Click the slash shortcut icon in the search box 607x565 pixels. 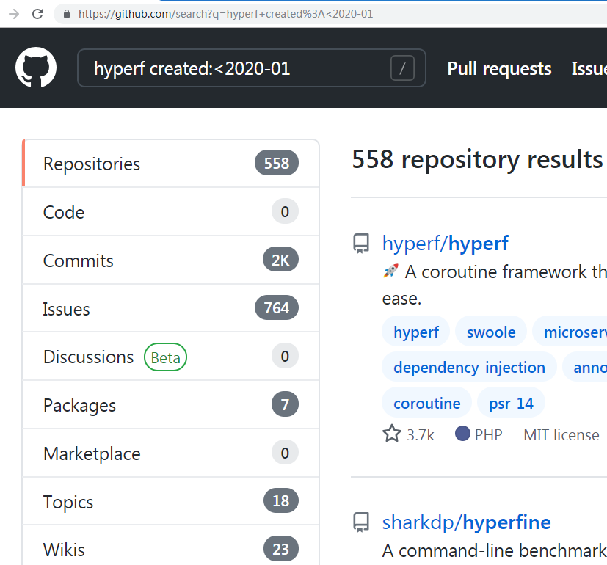[x=403, y=68]
